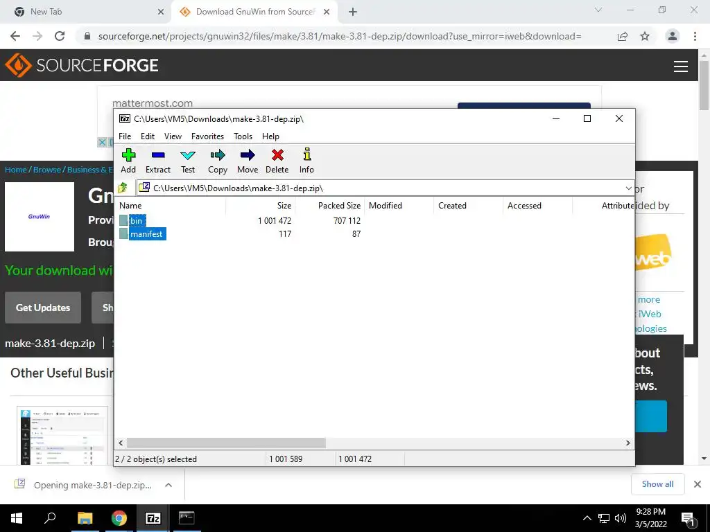Image resolution: width=710 pixels, height=532 pixels.
Task: Open File Explorer from taskbar
Action: coord(85,518)
